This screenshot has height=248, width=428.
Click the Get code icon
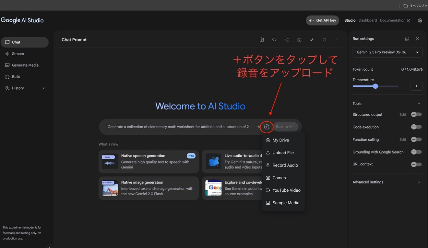274,39
